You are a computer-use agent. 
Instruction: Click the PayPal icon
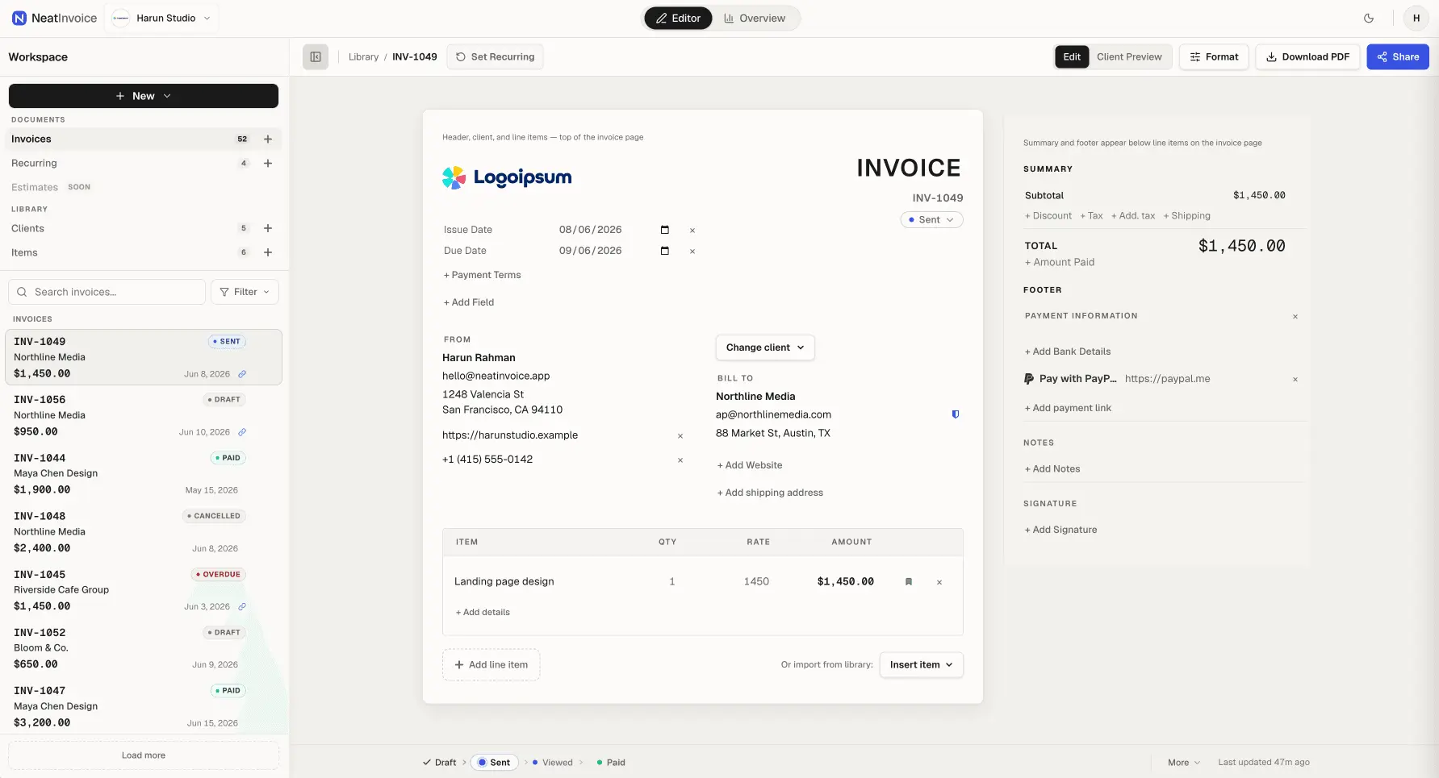coord(1029,379)
